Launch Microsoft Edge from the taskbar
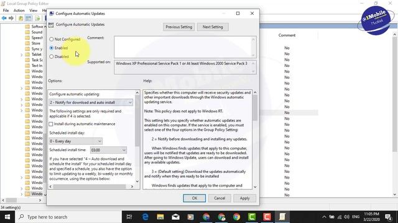Viewport: 398px width, 223px height. [145, 217]
